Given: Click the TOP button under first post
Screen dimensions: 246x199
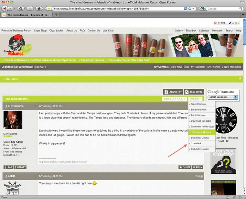Looking at the screenshot, I should tap(8, 167).
